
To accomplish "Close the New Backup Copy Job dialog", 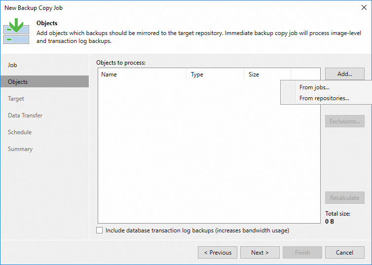I will [364, 8].
